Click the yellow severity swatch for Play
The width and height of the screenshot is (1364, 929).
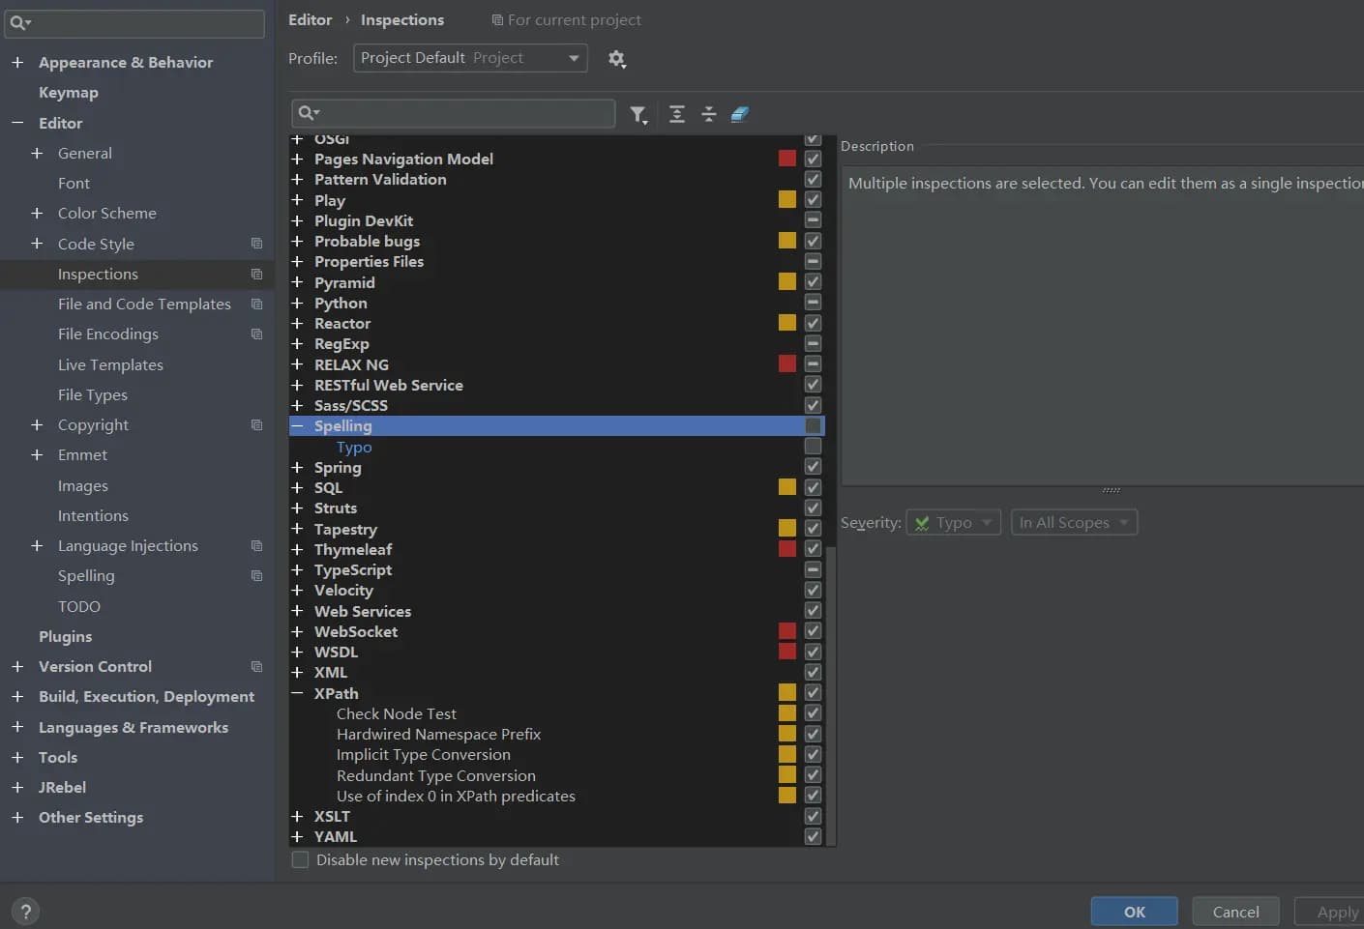[787, 199]
